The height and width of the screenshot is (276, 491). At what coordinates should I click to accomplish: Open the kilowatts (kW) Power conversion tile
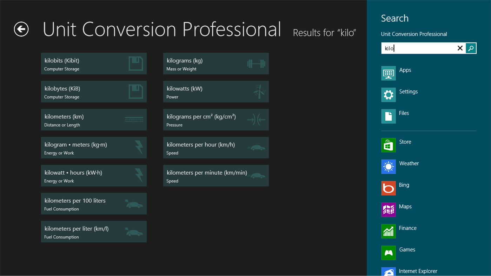(216, 92)
